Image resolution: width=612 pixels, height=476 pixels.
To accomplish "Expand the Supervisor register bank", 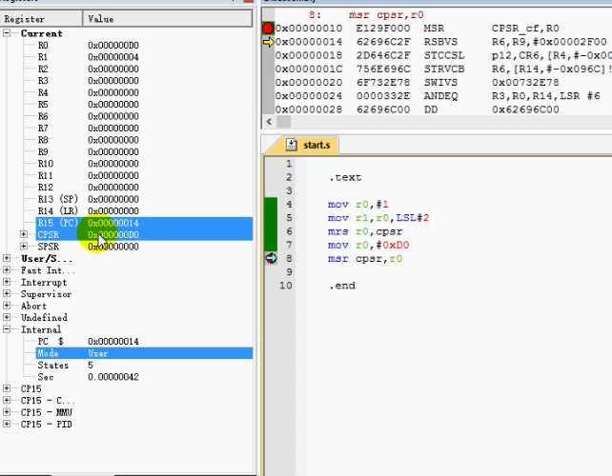I will 8,294.
